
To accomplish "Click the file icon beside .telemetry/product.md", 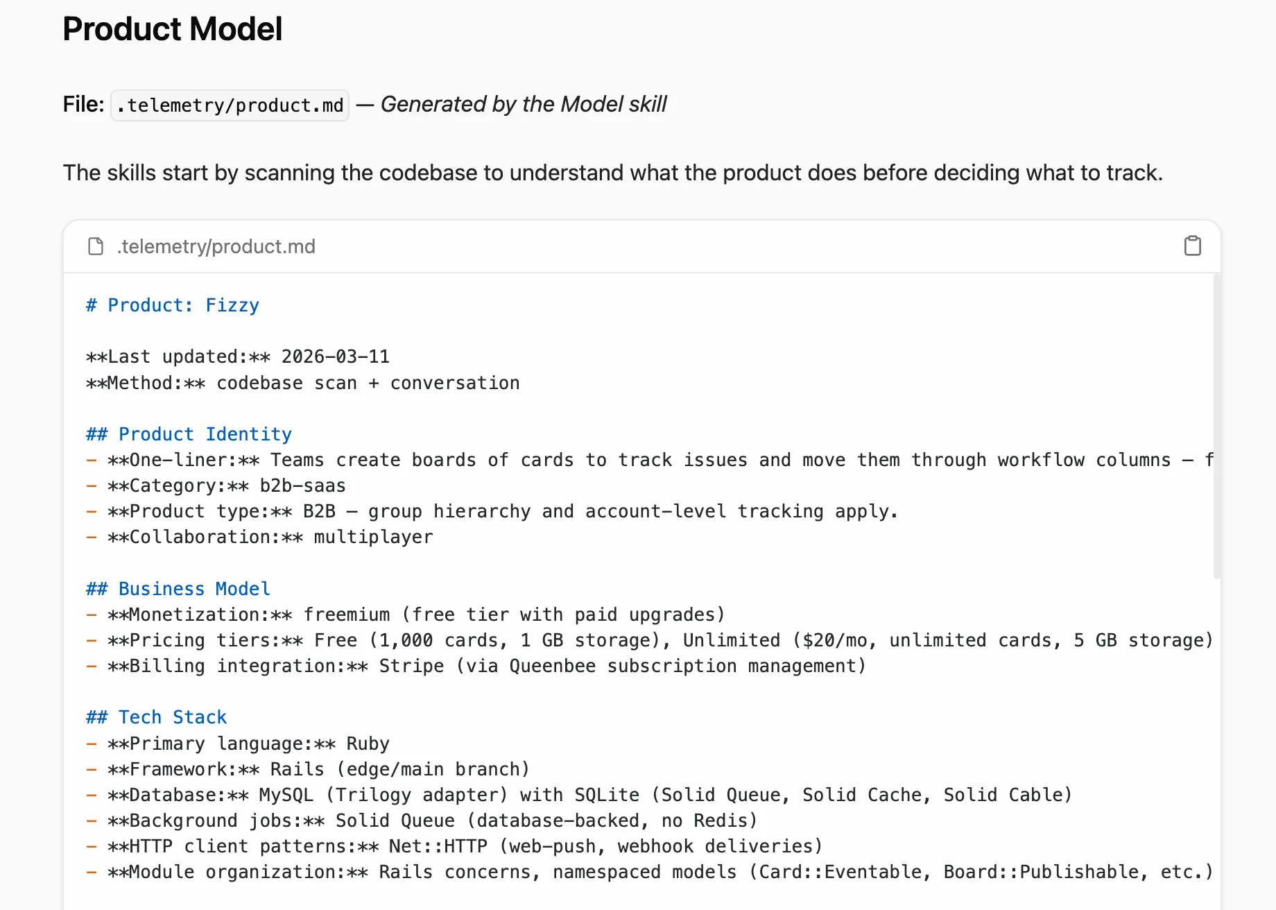I will pyautogui.click(x=94, y=246).
